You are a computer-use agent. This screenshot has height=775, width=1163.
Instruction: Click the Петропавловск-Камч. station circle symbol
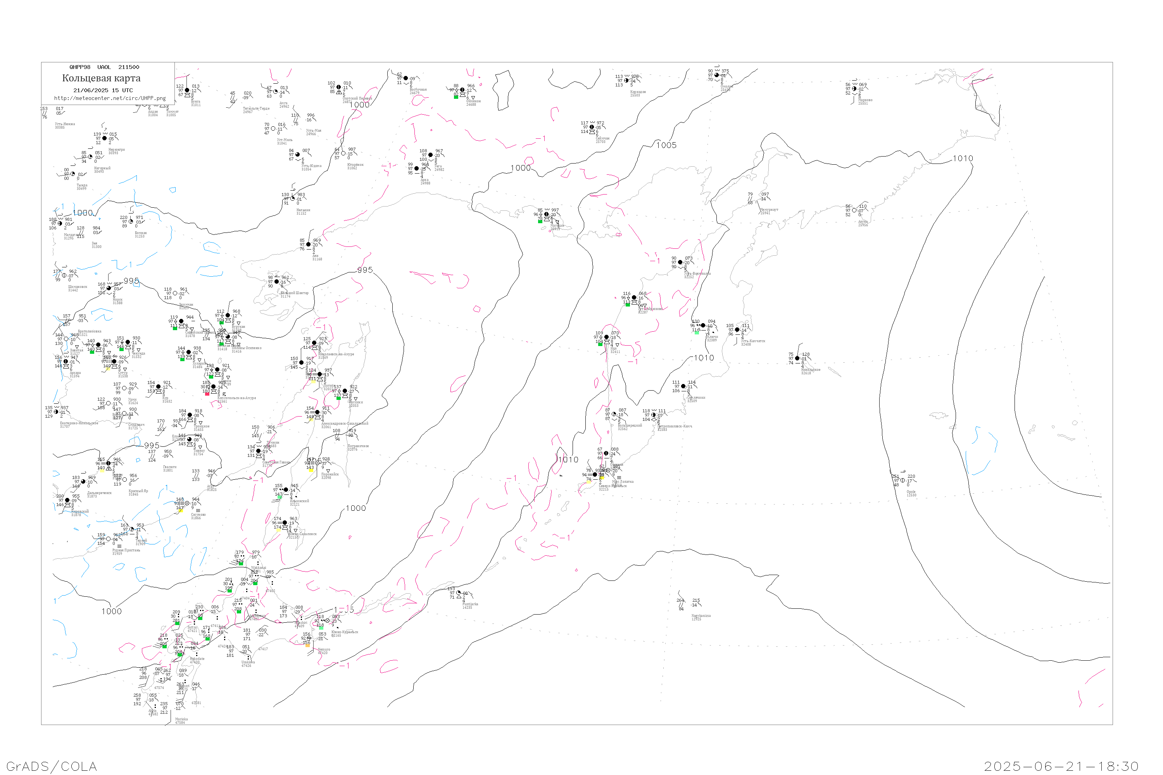pos(653,415)
